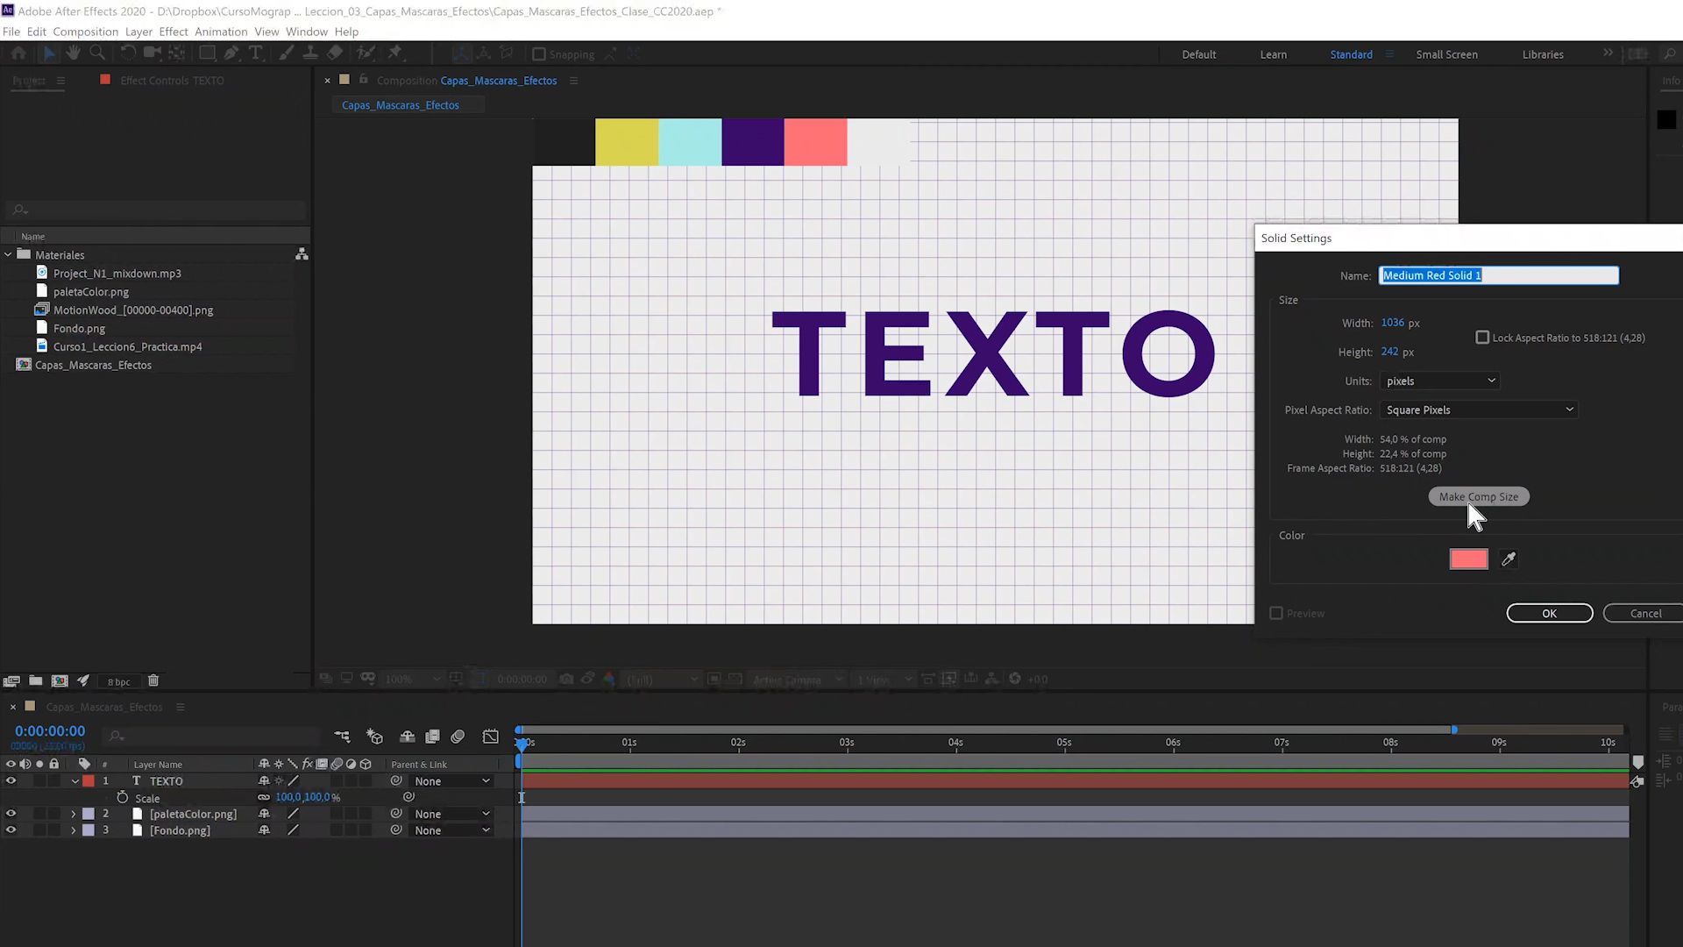The image size is (1683, 947).
Task: Select the Unified Camera tool
Action: pos(153,53)
